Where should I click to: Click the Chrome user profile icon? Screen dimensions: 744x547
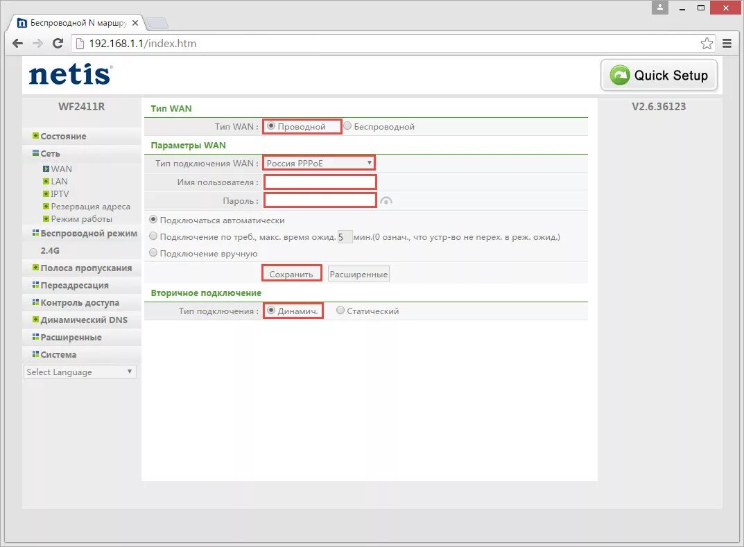[660, 8]
